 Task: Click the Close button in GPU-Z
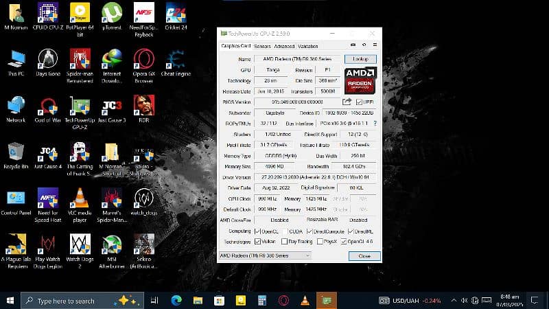coord(364,256)
